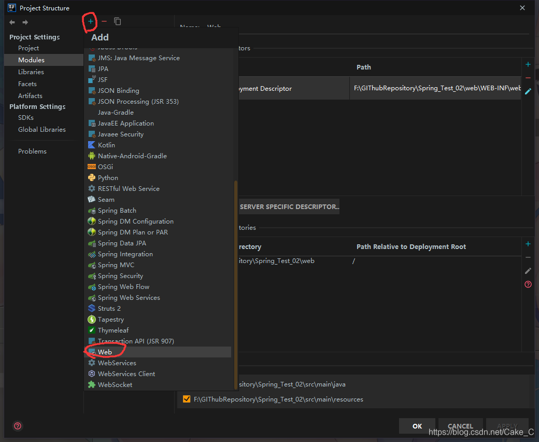Screen dimensions: 539x442
Task: Remove the deployment descriptor with the minus icon
Action: [528, 78]
